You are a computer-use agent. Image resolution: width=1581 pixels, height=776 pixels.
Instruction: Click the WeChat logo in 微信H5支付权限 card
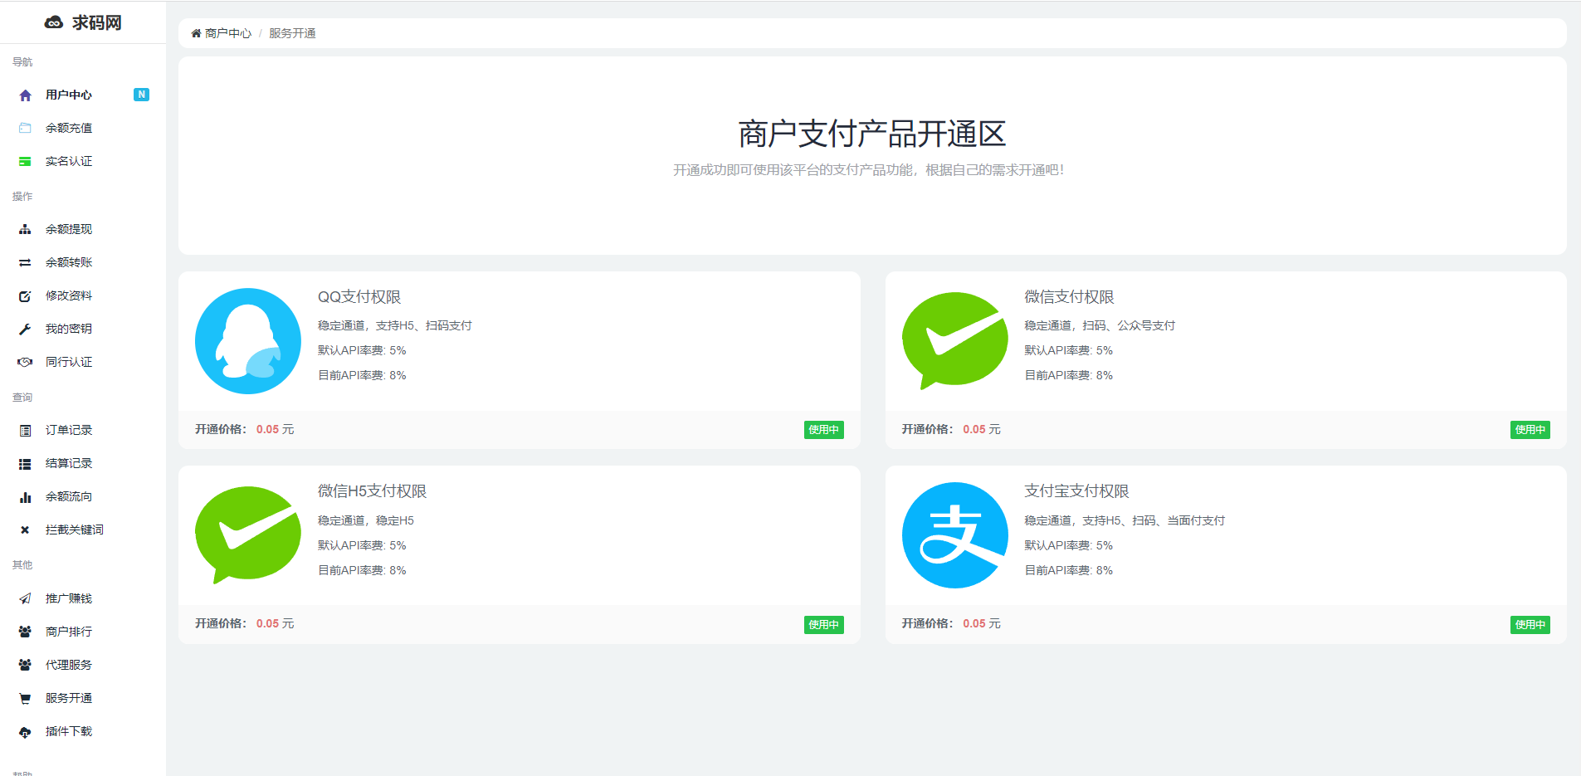(x=248, y=535)
